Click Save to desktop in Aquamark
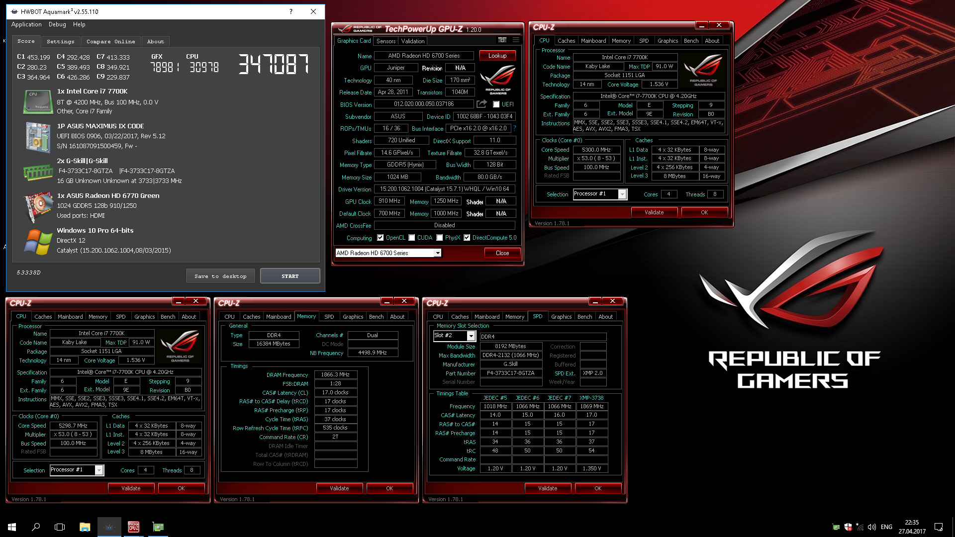Screen dimensions: 955x537 coord(220,276)
